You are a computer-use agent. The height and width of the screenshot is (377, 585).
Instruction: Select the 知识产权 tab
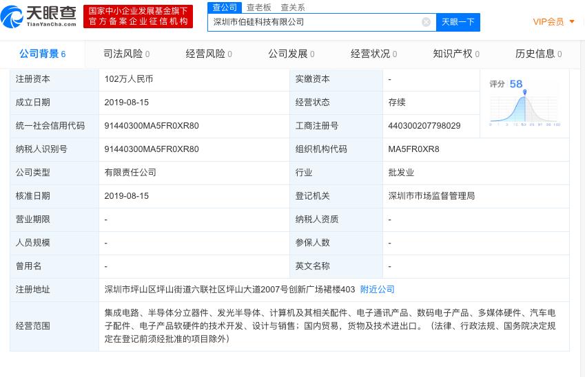pos(456,54)
